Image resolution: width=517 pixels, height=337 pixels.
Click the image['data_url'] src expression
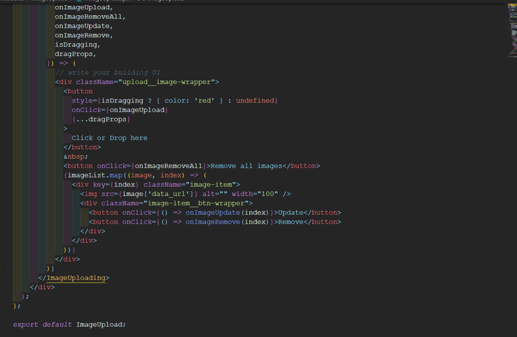tap(158, 193)
